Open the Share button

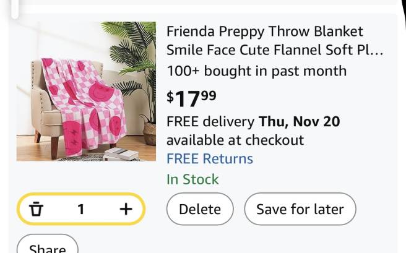click(x=47, y=247)
